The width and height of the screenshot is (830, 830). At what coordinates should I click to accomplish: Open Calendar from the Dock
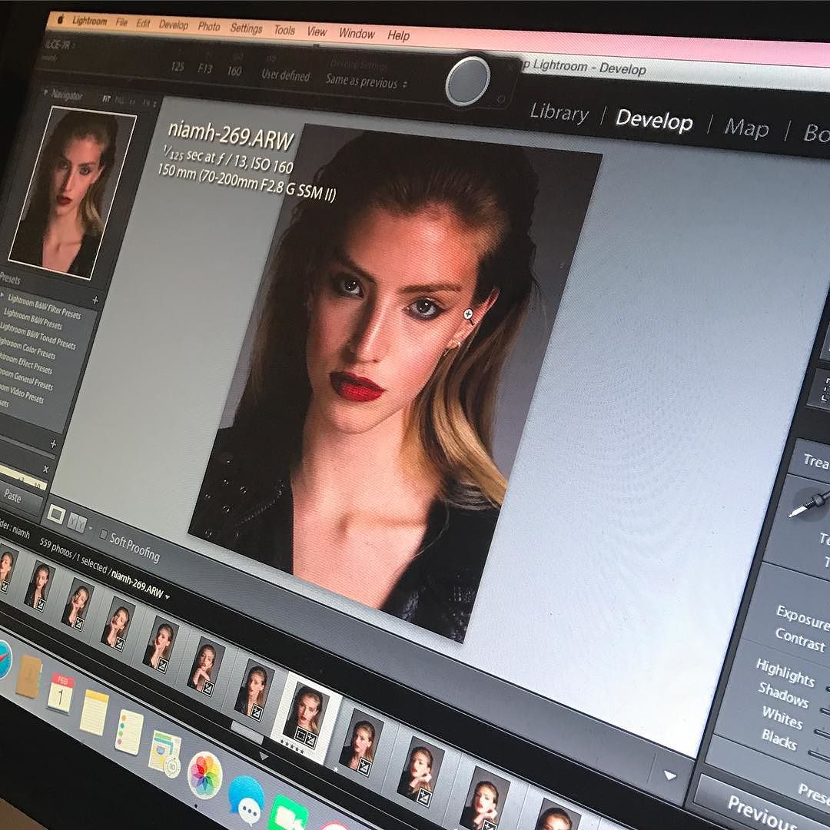click(x=61, y=693)
